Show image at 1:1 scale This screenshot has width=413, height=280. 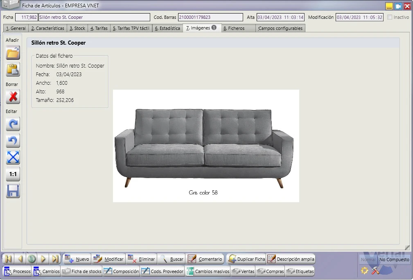pyautogui.click(x=13, y=174)
